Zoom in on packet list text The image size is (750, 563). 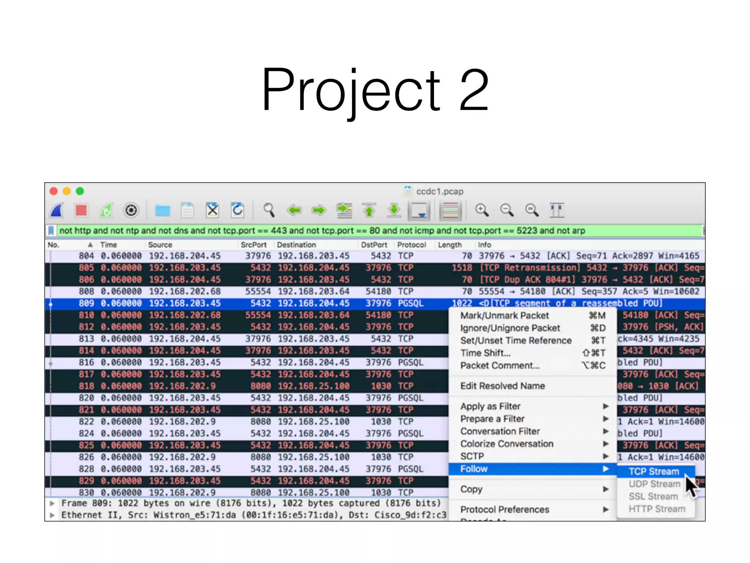(x=482, y=210)
